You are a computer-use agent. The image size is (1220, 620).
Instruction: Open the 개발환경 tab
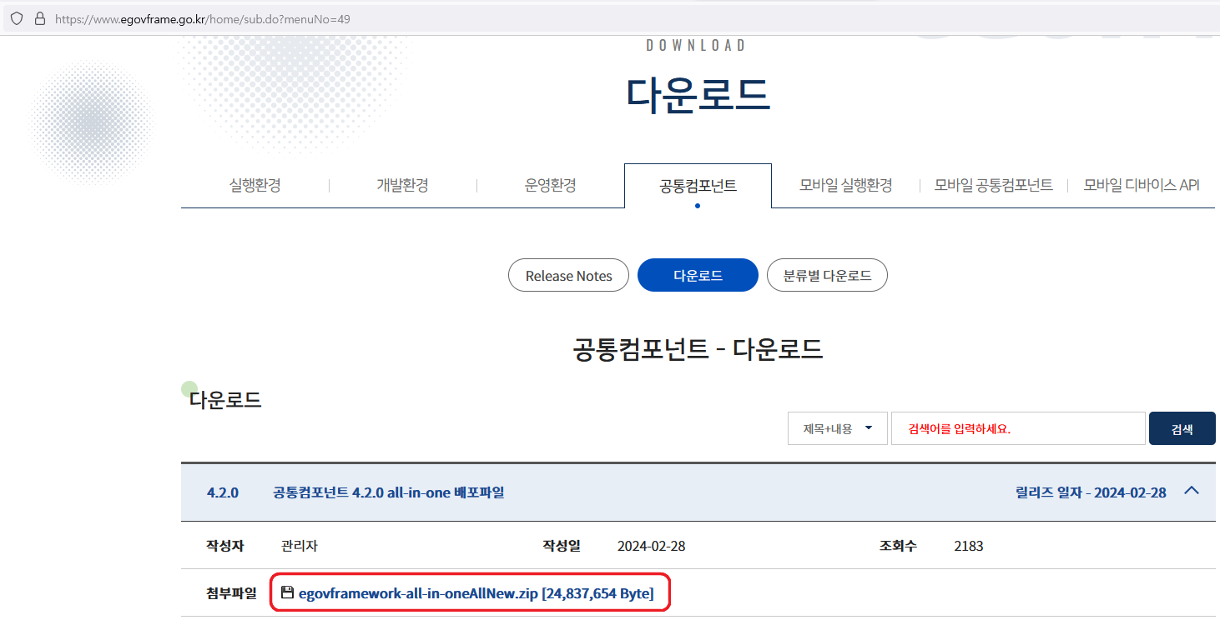click(x=402, y=185)
